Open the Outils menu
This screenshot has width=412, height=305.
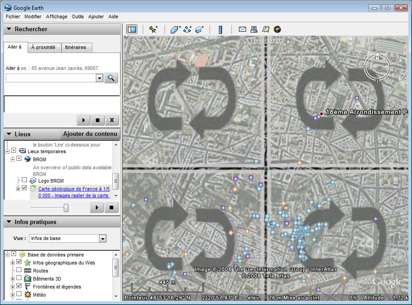coord(78,16)
